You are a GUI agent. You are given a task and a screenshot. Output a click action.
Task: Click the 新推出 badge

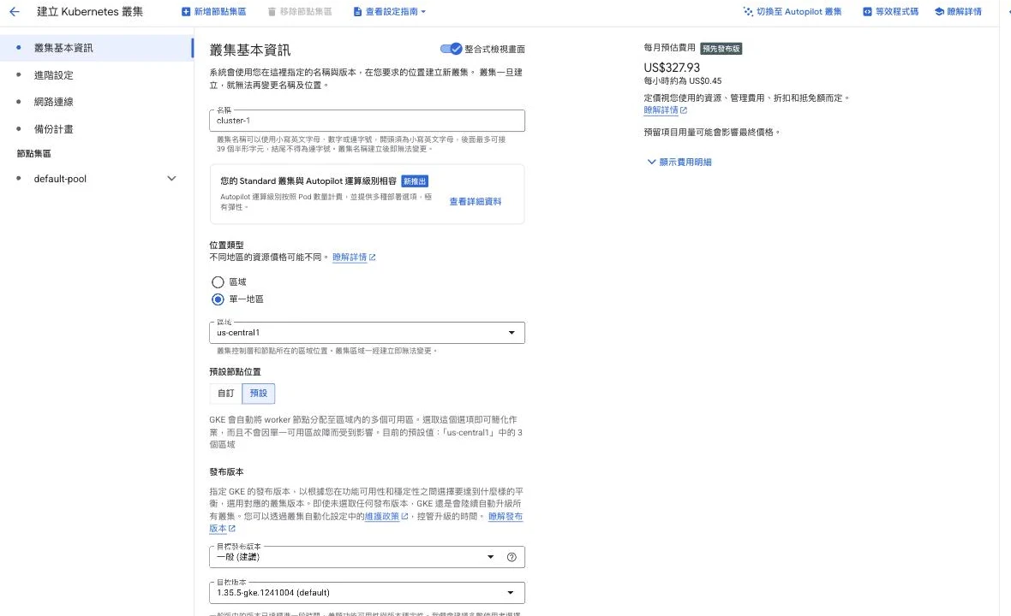pyautogui.click(x=415, y=181)
